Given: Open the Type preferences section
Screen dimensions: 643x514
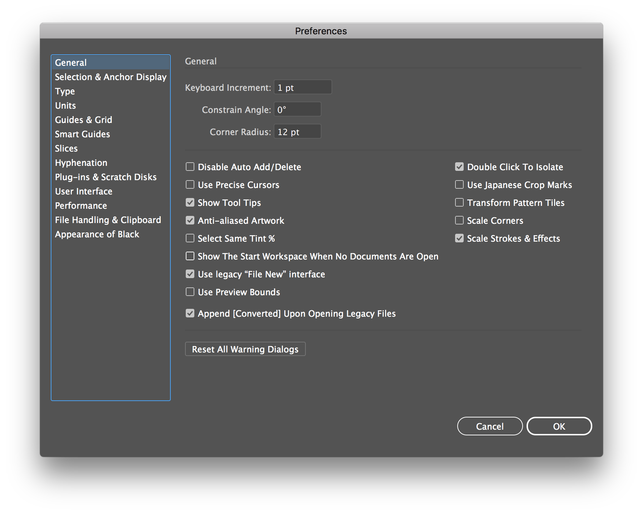Looking at the screenshot, I should (x=111, y=91).
